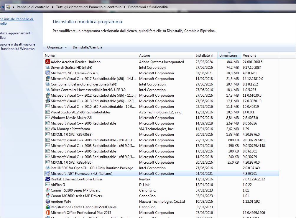Click the Canon TS5100 series MP Drivers icon
This screenshot has width=296, height=218.
[x=47, y=190]
